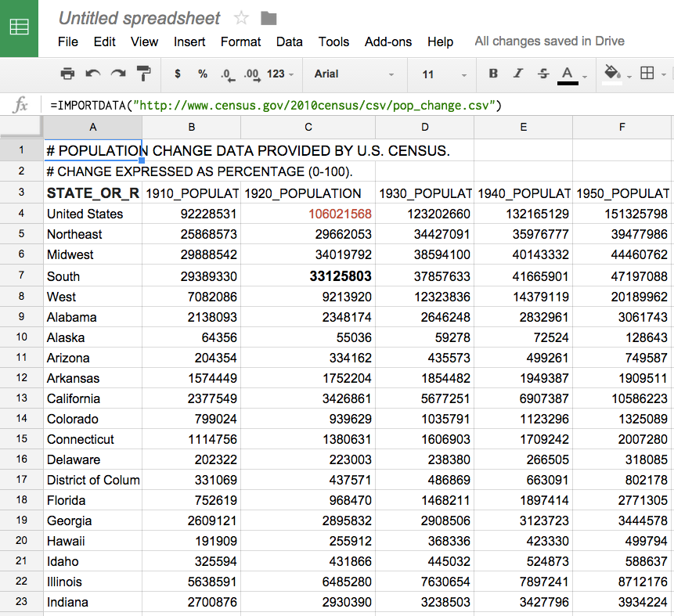Toggle bold formatting
This screenshot has height=616, width=674.
(492, 73)
